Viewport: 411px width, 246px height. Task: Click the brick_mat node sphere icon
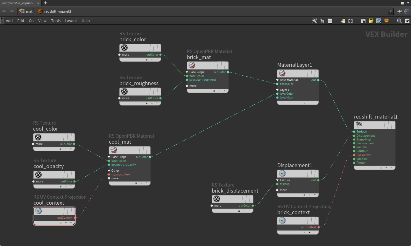tap(192, 65)
